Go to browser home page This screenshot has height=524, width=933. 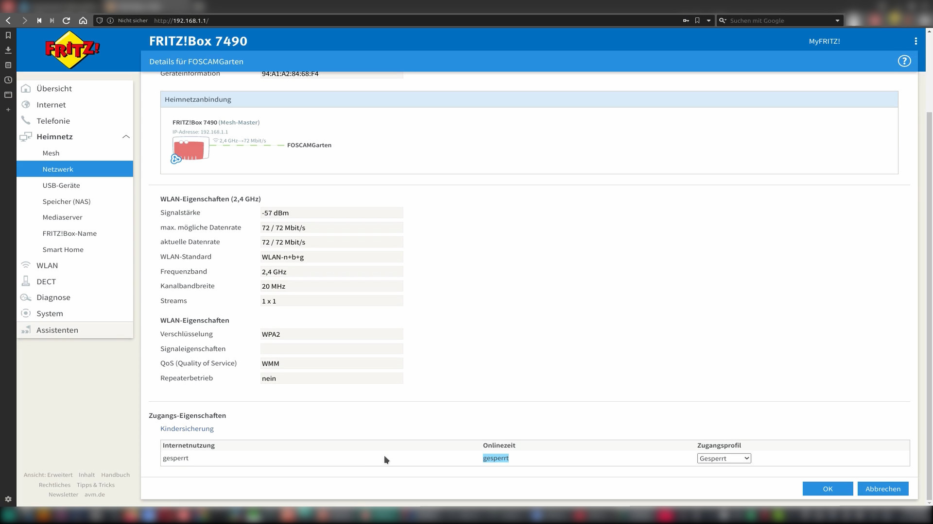click(83, 20)
